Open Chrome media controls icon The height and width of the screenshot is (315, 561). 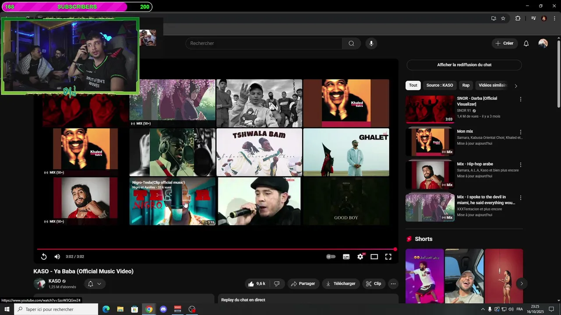(533, 18)
